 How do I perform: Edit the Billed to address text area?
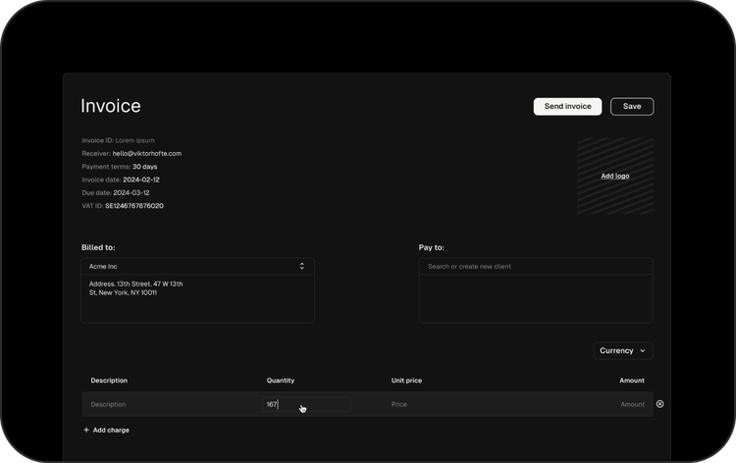pyautogui.click(x=196, y=298)
